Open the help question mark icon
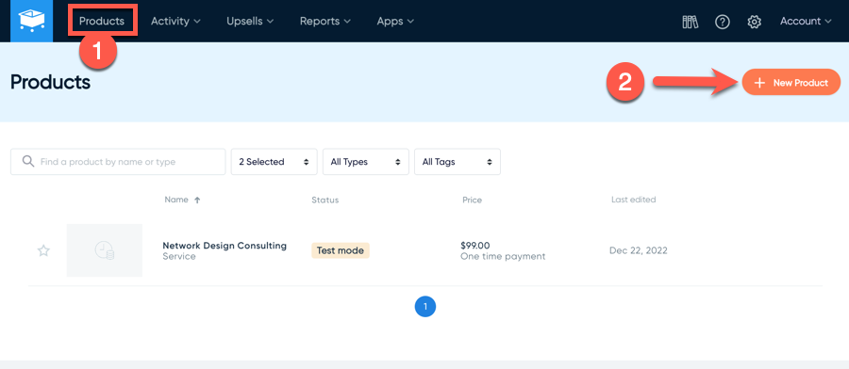 coord(723,22)
